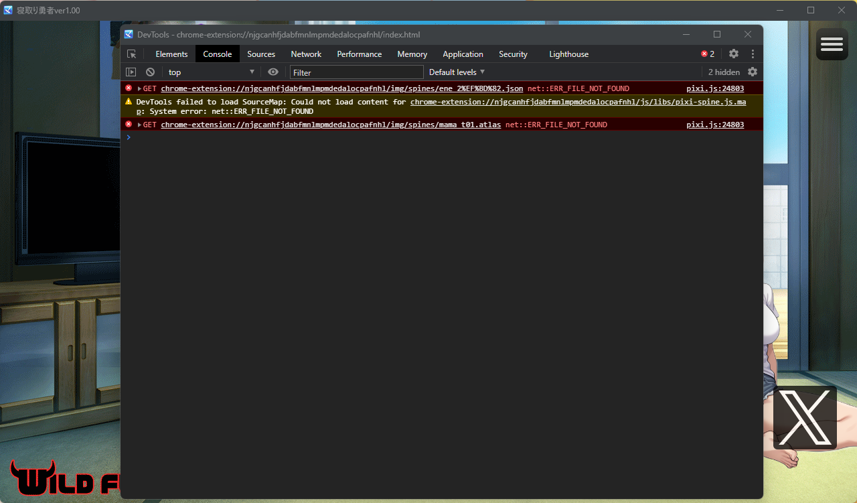Click the '2 hidden' messages label
Viewport: 857px width, 503px height.
[x=724, y=72]
